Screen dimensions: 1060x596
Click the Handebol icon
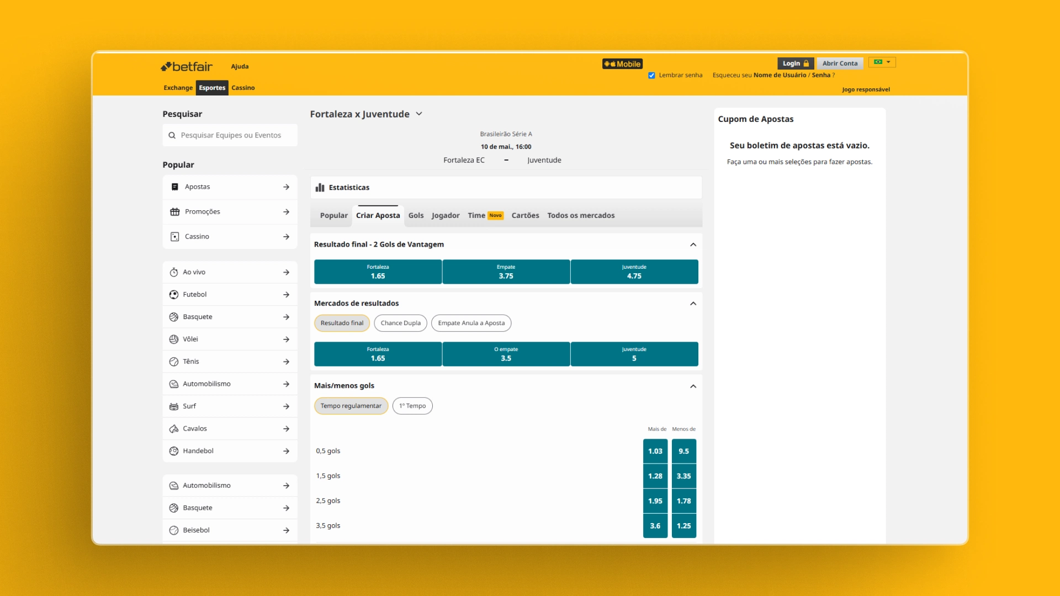click(173, 451)
